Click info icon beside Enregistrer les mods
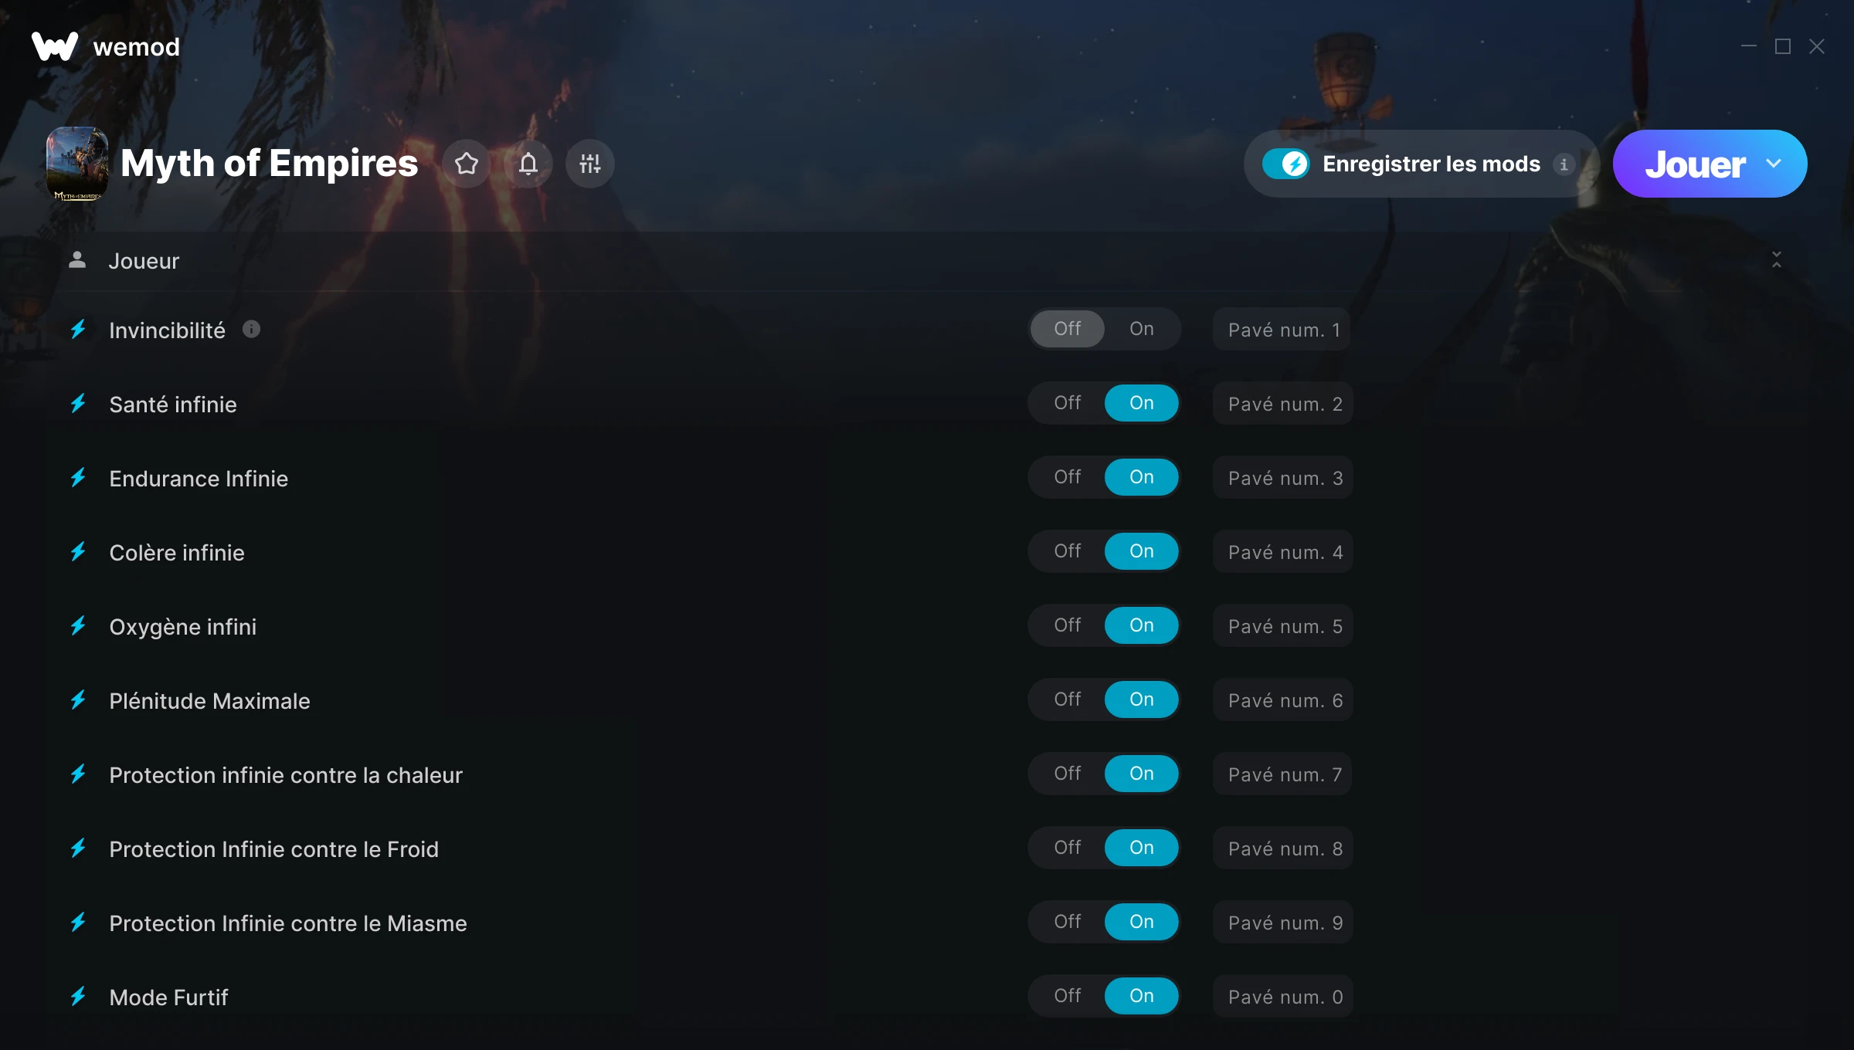The width and height of the screenshot is (1854, 1050). coord(1564,164)
